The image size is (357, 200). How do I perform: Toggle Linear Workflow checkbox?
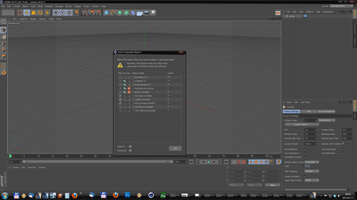coord(306,177)
